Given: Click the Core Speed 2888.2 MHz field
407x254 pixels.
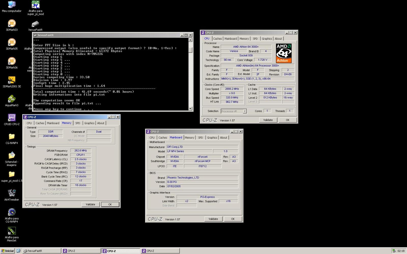Looking at the screenshot, I should [232, 89].
